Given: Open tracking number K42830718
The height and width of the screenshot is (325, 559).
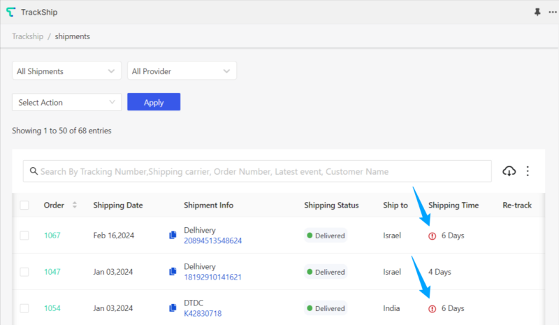Looking at the screenshot, I should [203, 314].
